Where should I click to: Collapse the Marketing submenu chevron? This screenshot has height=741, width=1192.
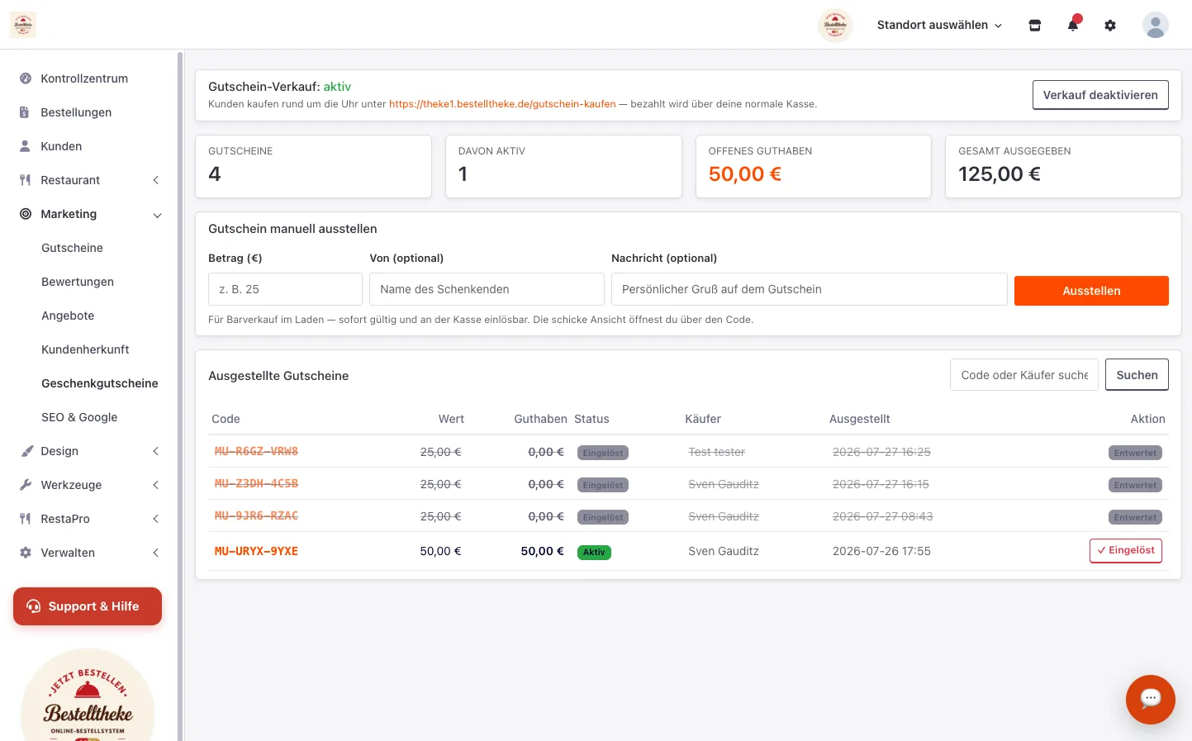[157, 215]
